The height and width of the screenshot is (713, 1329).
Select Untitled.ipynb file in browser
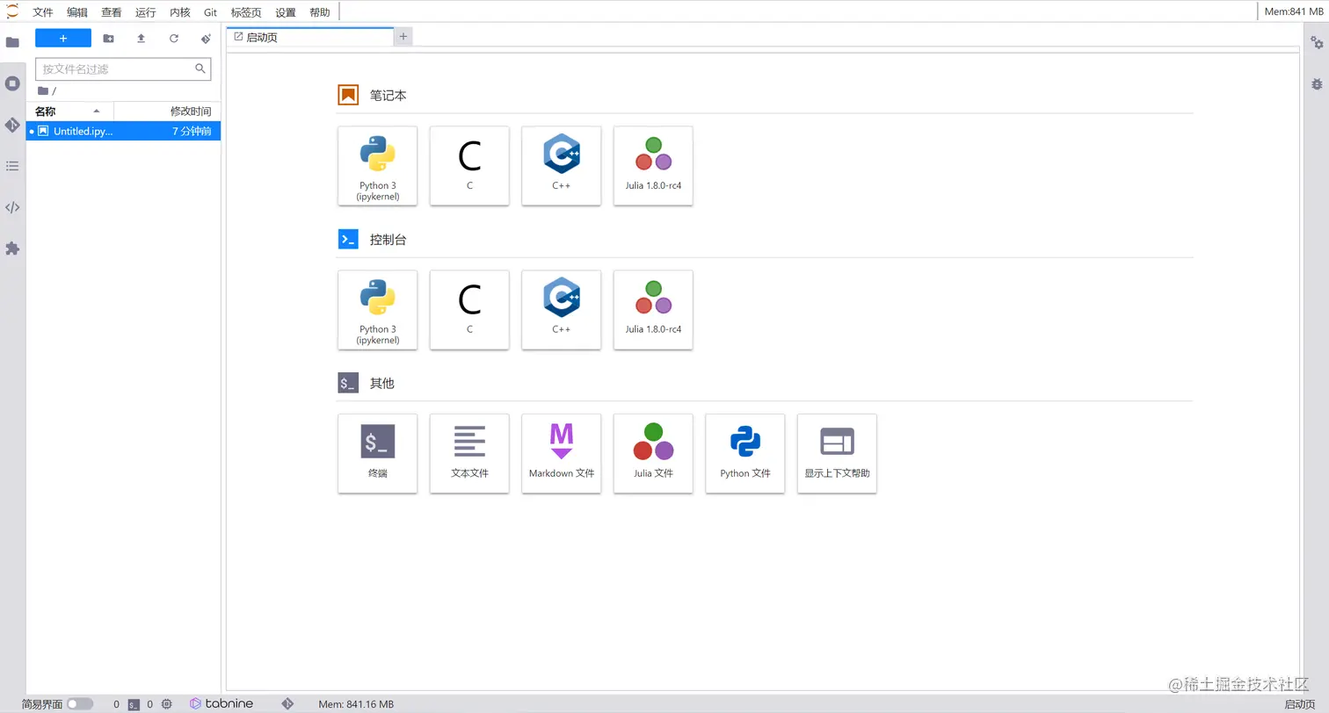click(123, 131)
